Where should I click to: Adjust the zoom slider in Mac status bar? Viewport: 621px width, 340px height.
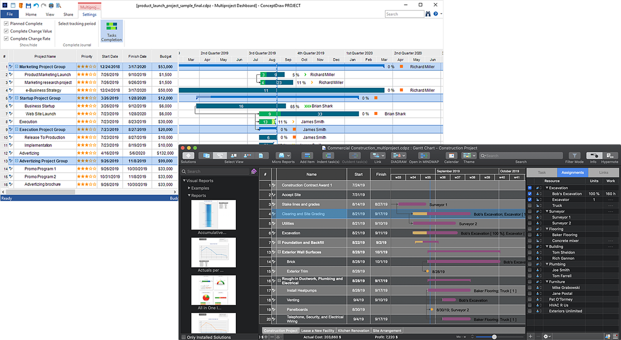(x=495, y=337)
